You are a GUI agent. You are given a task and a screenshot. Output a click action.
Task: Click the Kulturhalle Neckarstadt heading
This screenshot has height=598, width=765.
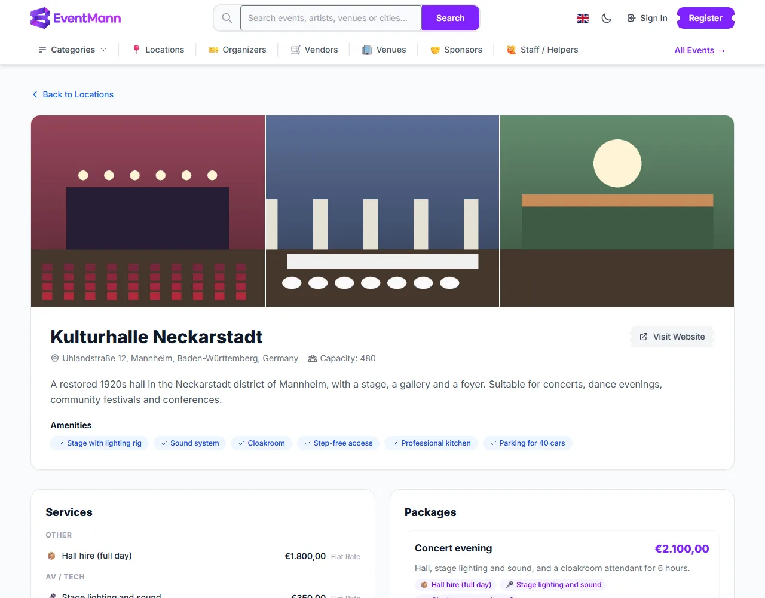point(157,337)
